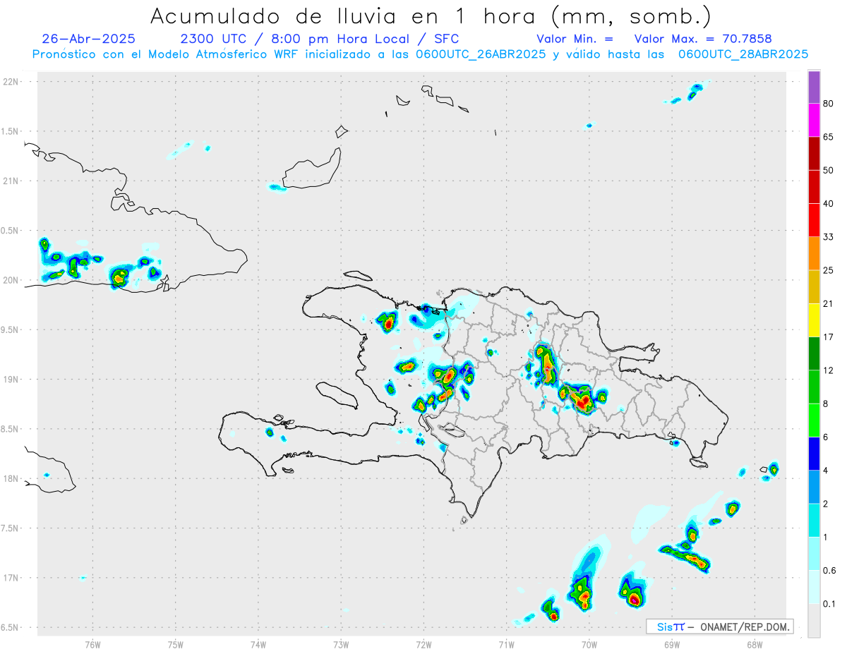Select the '21N' latitude label
Viewport: 847px width, 654px height.
[x=11, y=181]
